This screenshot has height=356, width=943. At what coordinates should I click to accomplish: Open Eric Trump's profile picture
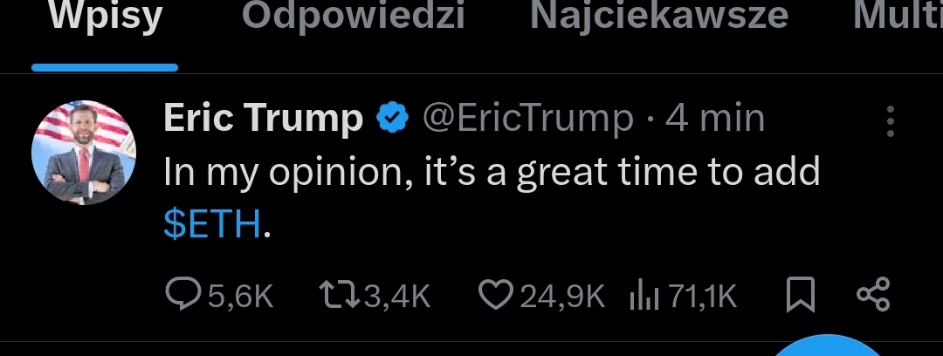84,152
